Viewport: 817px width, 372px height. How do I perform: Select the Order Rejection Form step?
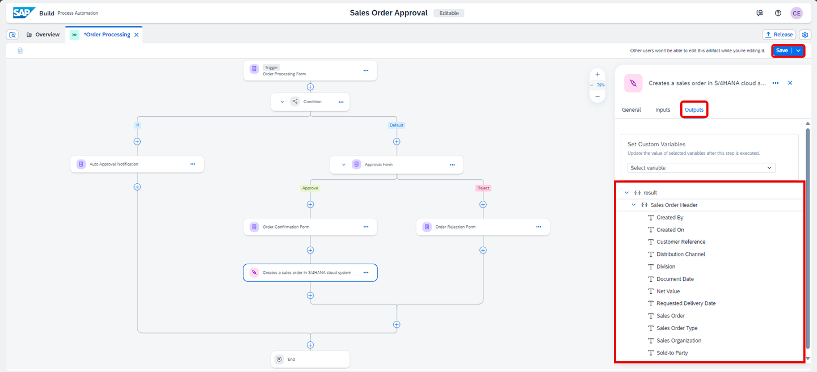click(483, 227)
